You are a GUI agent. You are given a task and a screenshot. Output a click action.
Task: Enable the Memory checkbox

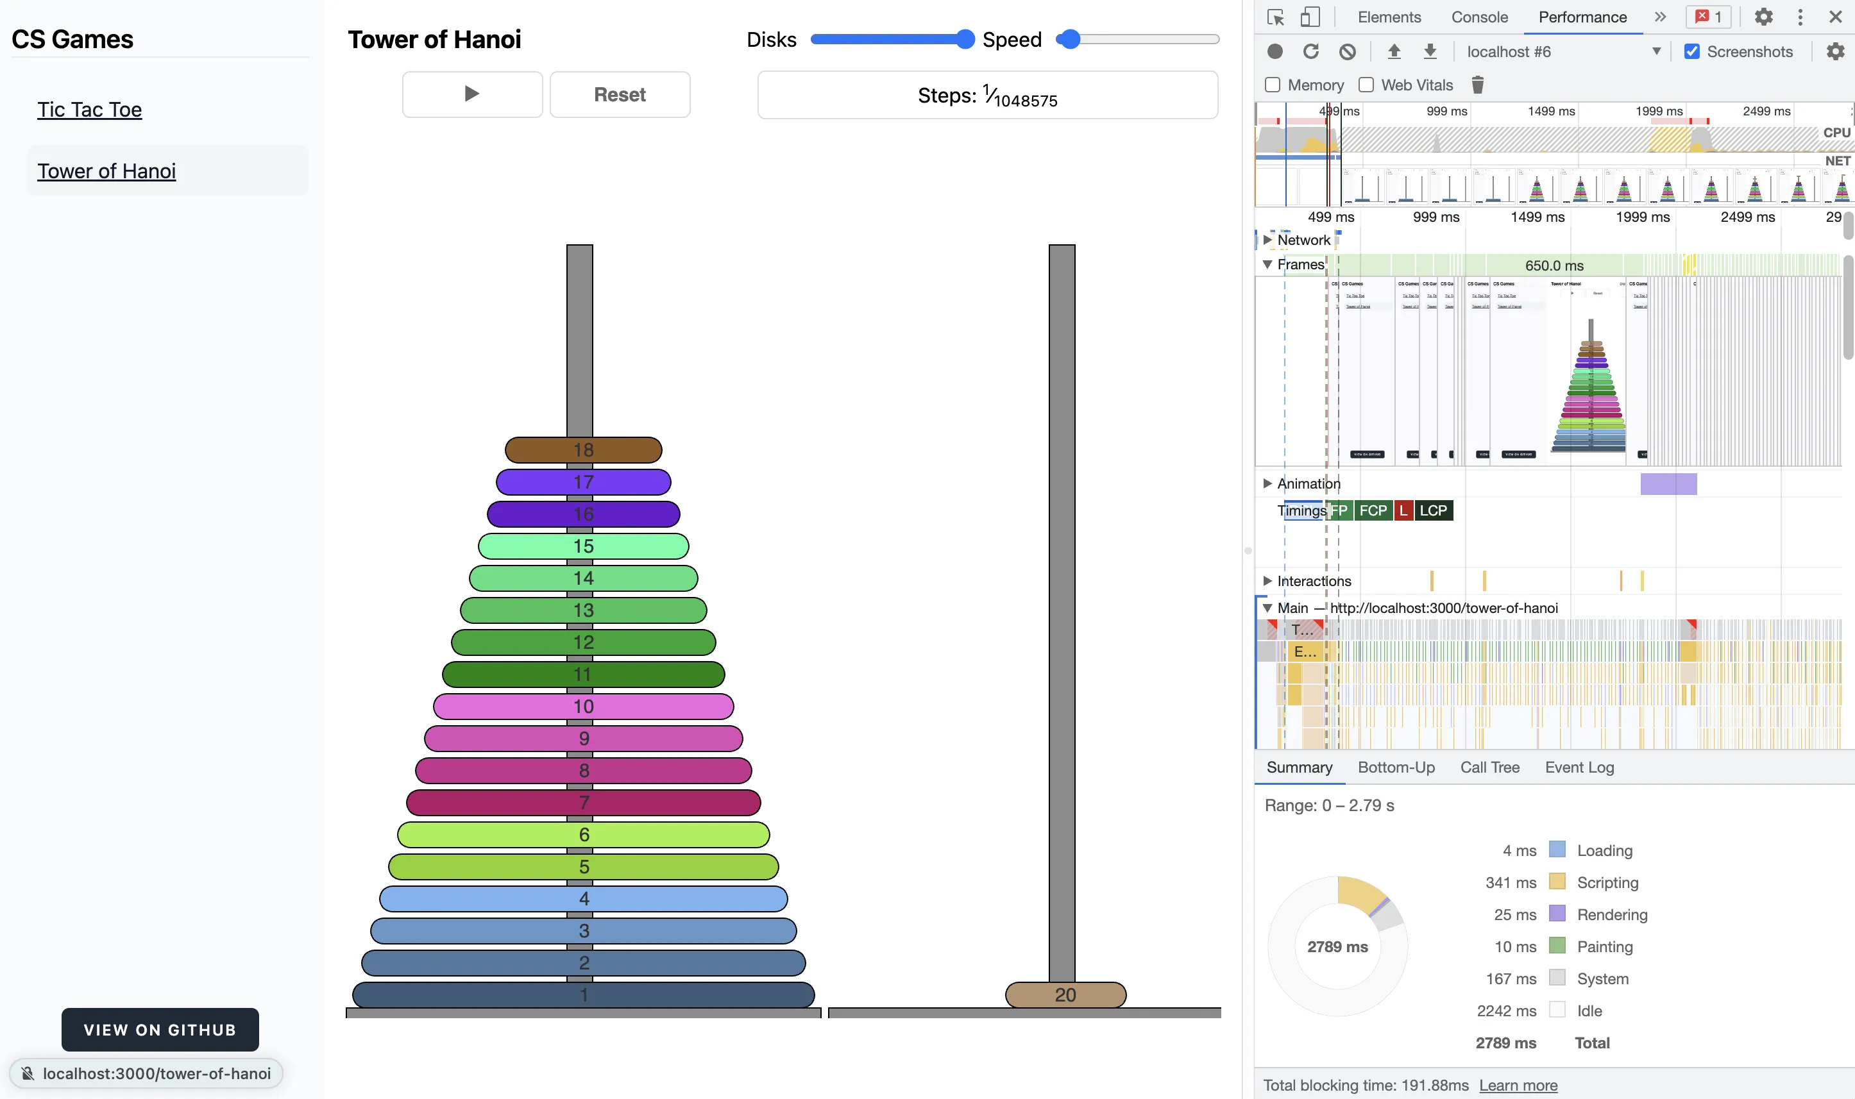[1273, 85]
